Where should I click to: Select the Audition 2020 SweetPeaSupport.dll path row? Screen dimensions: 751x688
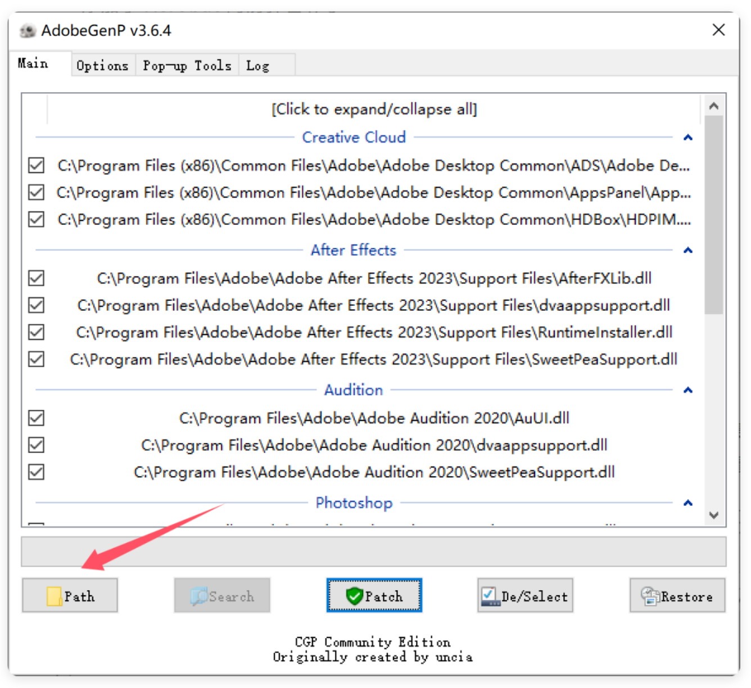tap(374, 472)
